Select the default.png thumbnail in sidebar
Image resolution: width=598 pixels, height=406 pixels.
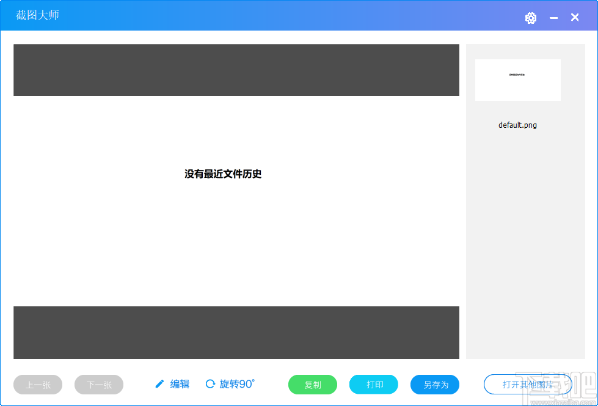tap(517, 80)
